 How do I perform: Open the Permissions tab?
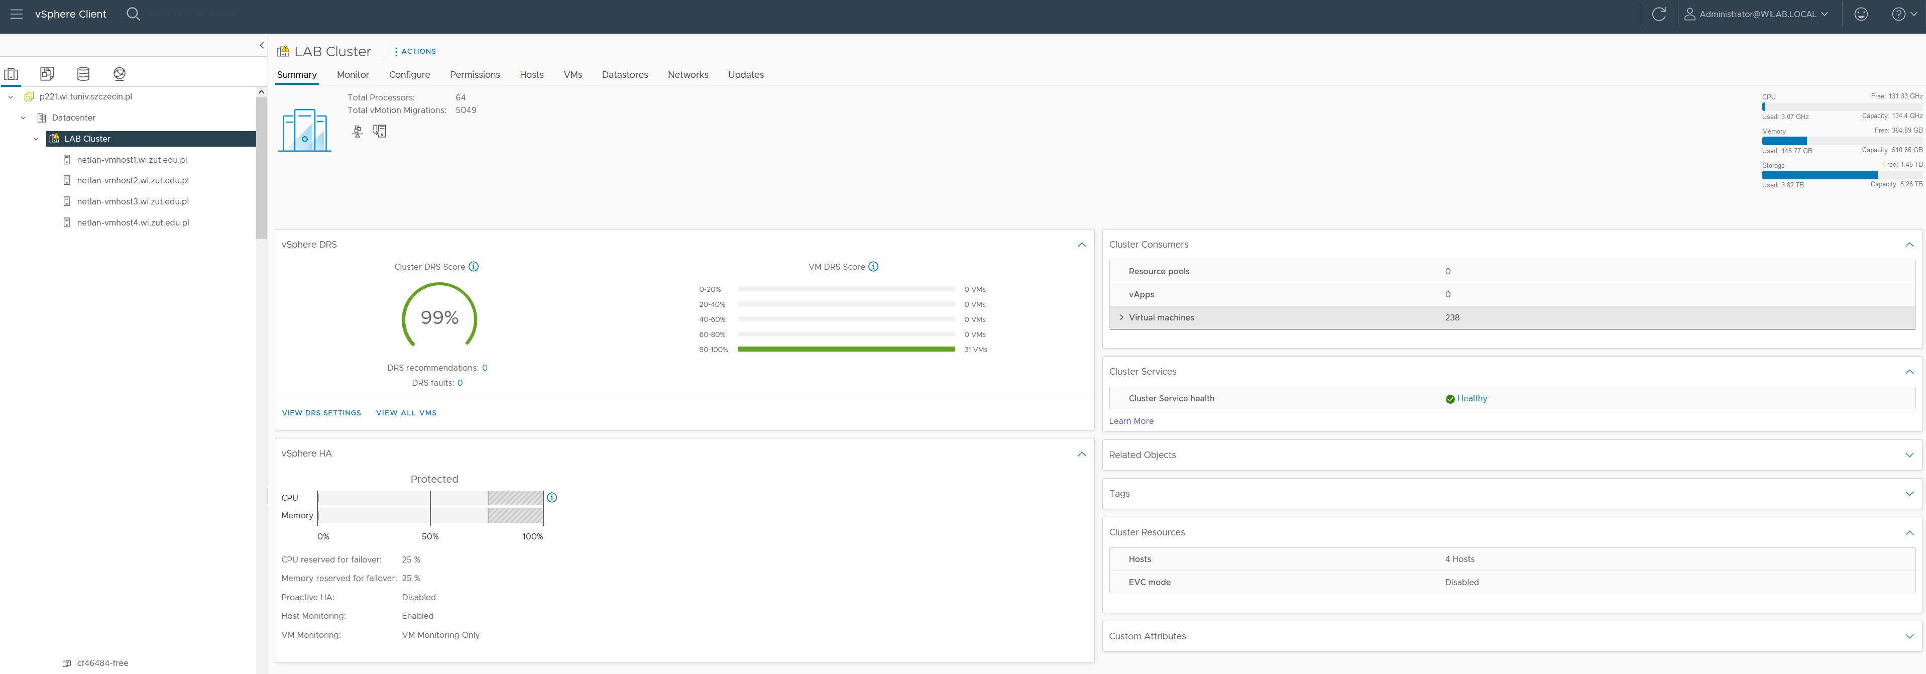point(475,75)
